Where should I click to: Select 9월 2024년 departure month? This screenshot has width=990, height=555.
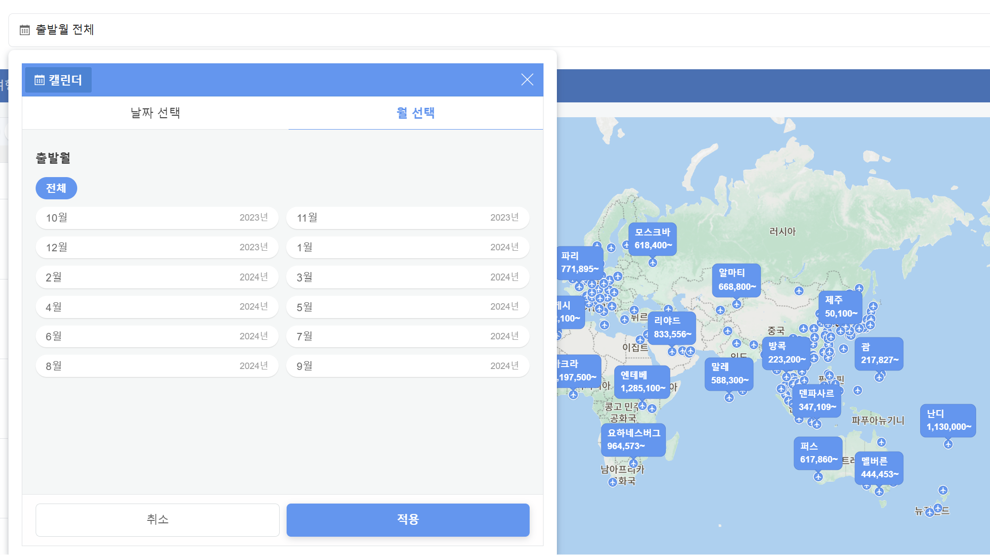point(407,366)
